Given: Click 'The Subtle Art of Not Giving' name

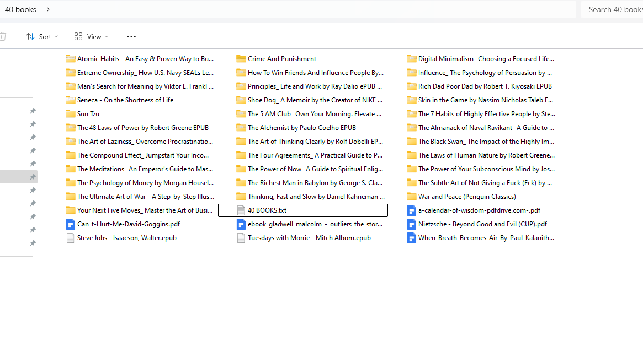Looking at the screenshot, I should tap(485, 183).
